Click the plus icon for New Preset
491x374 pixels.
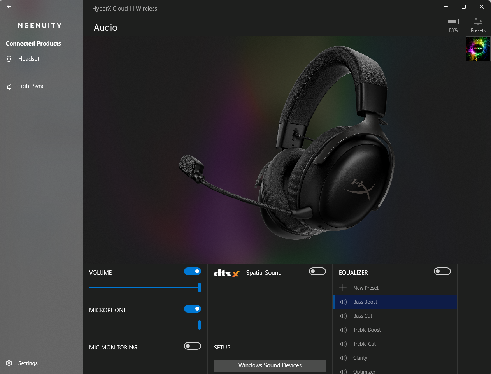[x=343, y=288]
